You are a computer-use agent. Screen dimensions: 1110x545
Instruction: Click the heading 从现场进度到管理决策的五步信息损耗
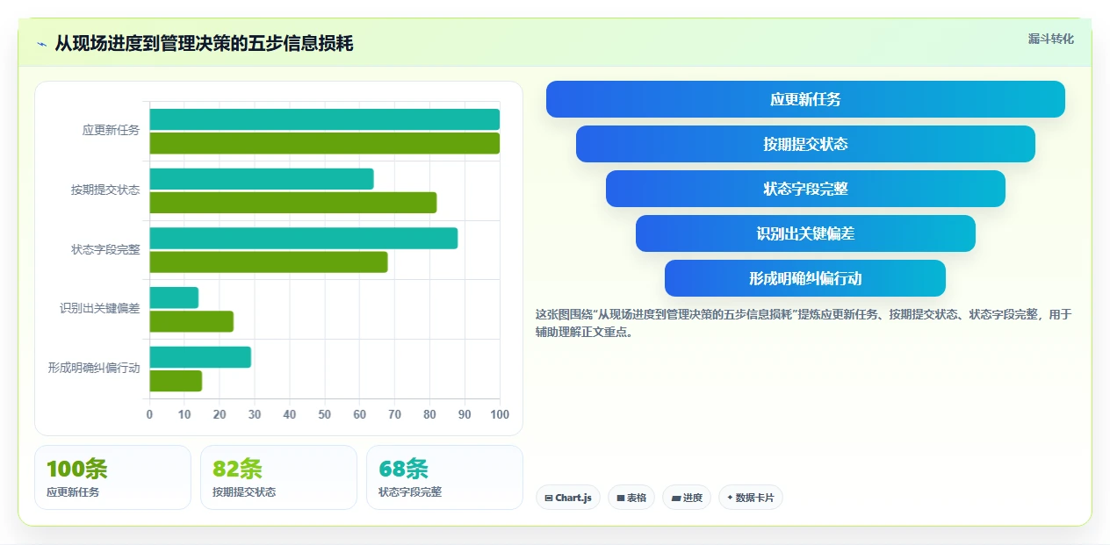tap(204, 43)
